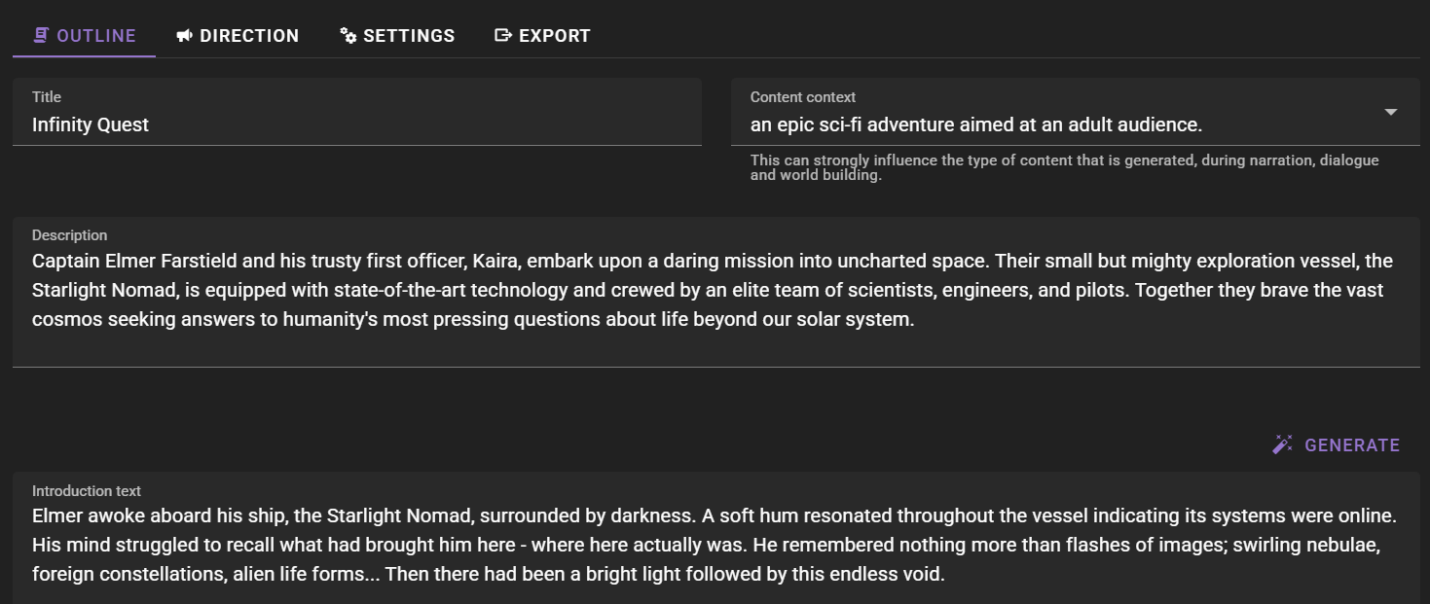The height and width of the screenshot is (604, 1430).
Task: Click the Introduction text label
Action: coord(87,491)
